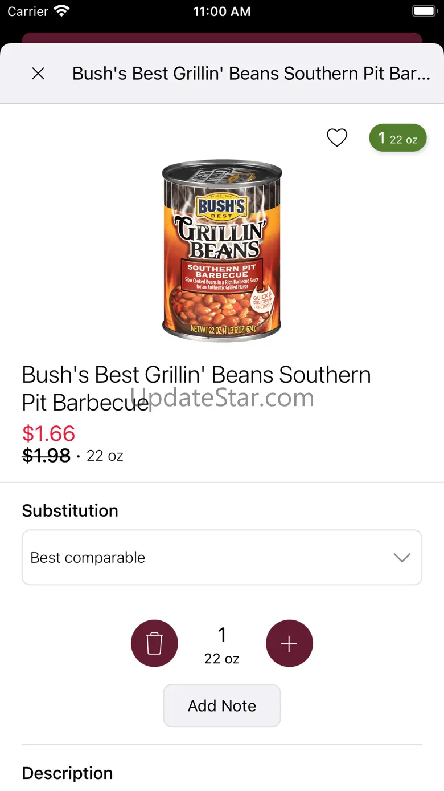444x791 pixels.
Task: Tap the green cart quantity badge
Action: (398, 138)
